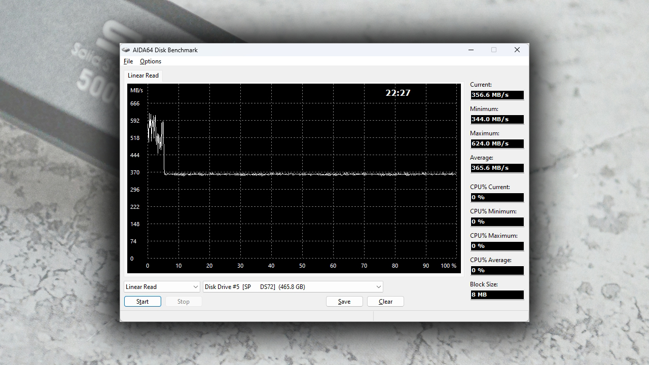Click the Maximum speed field 624.0 MB/s

click(x=497, y=144)
